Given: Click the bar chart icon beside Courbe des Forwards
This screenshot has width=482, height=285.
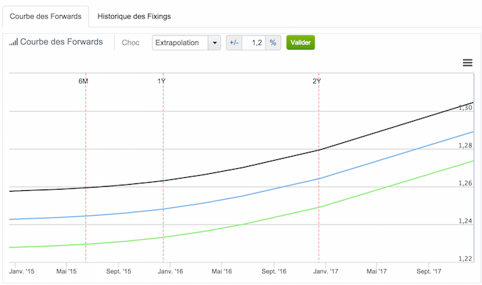Looking at the screenshot, I should pos(14,42).
